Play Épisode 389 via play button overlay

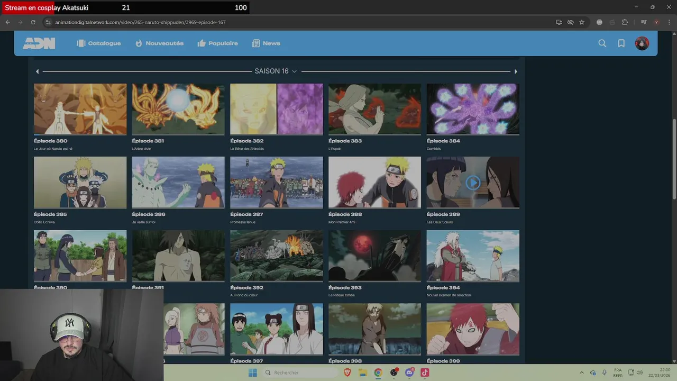pyautogui.click(x=473, y=183)
